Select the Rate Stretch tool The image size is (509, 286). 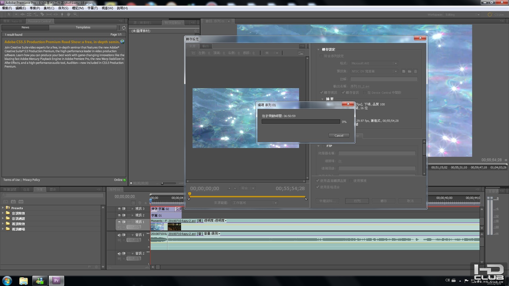36,14
